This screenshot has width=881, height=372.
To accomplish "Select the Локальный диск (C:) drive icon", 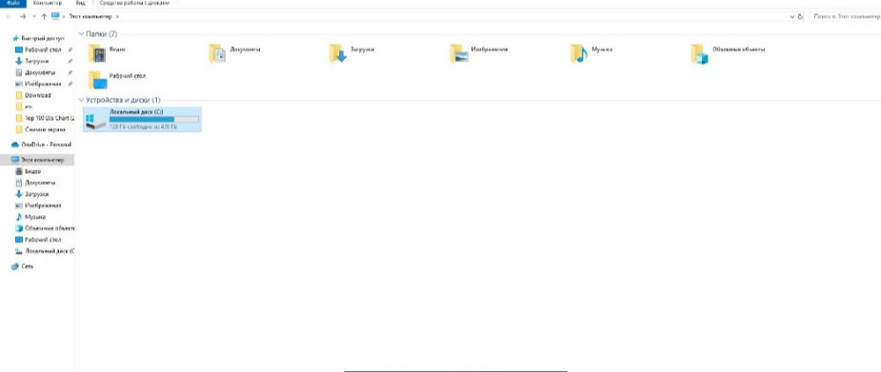I will [94, 121].
